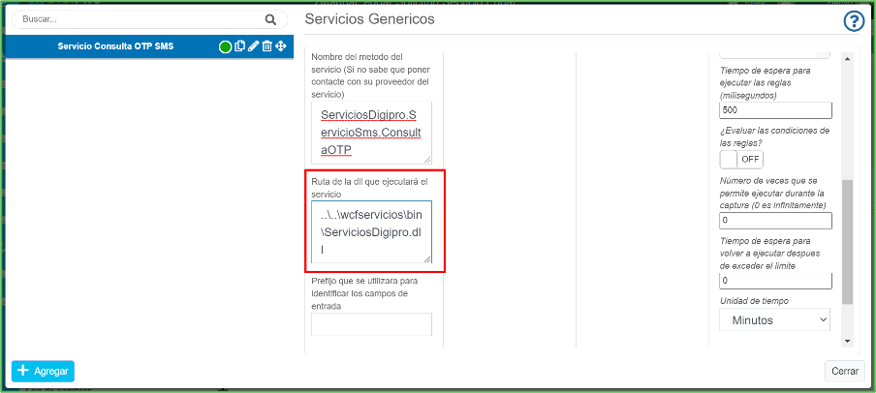Click the wait time after limit field
The width and height of the screenshot is (876, 393).
click(x=775, y=281)
